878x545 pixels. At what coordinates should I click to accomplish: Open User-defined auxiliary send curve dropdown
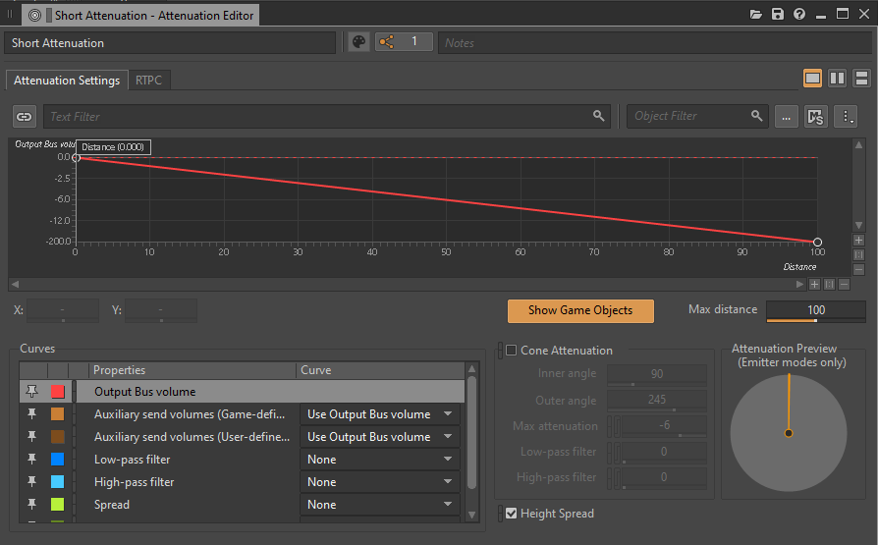[x=380, y=436]
